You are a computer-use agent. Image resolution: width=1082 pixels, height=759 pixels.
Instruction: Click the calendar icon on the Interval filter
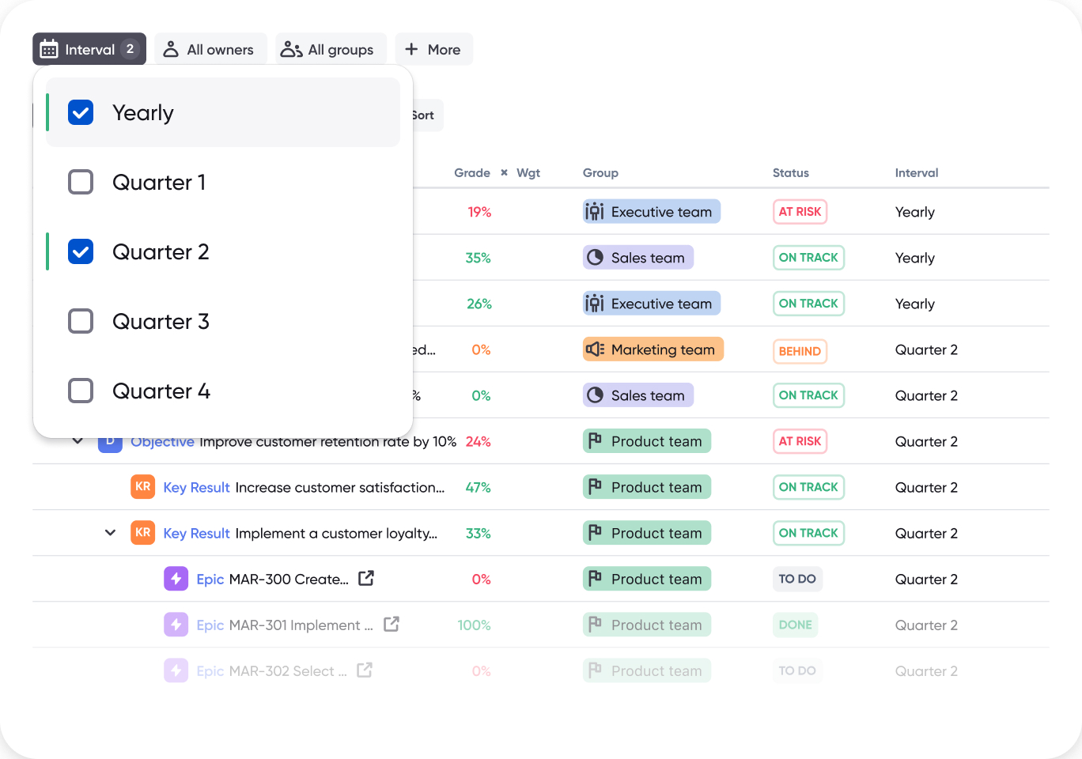[48, 48]
